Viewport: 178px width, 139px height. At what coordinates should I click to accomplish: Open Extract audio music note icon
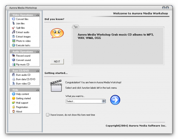coord(13,32)
